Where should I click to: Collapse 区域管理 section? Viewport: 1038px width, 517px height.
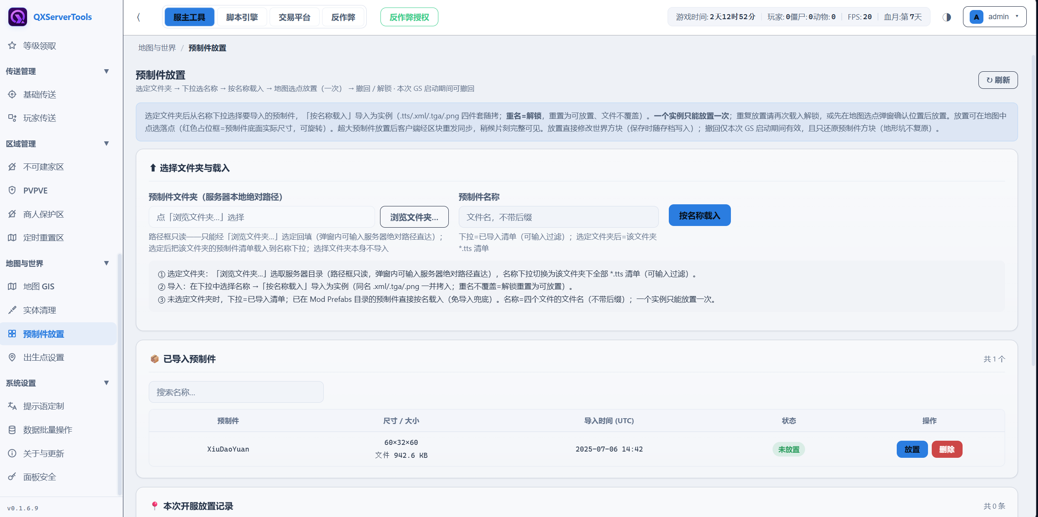tap(106, 143)
